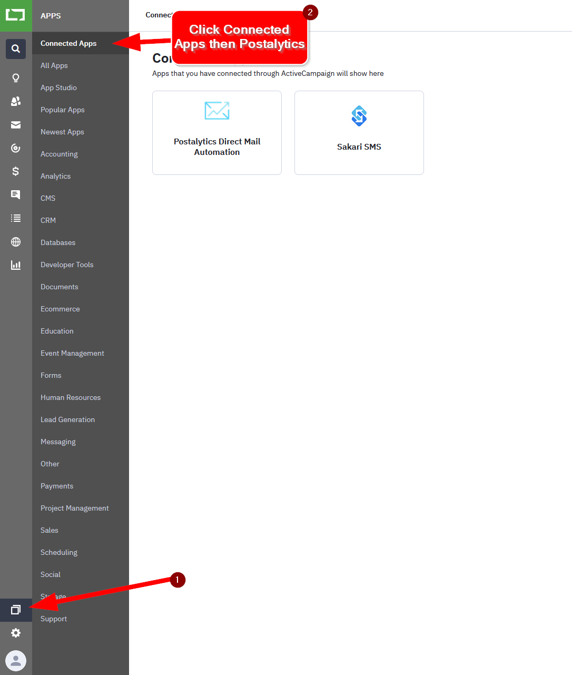The image size is (572, 675).
Task: Choose the Project Management category
Action: [81, 508]
